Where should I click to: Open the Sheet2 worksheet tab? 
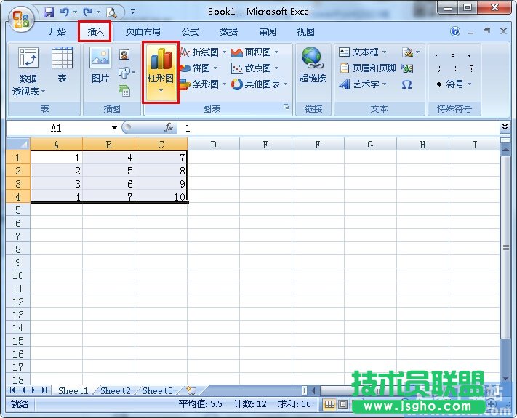point(115,391)
